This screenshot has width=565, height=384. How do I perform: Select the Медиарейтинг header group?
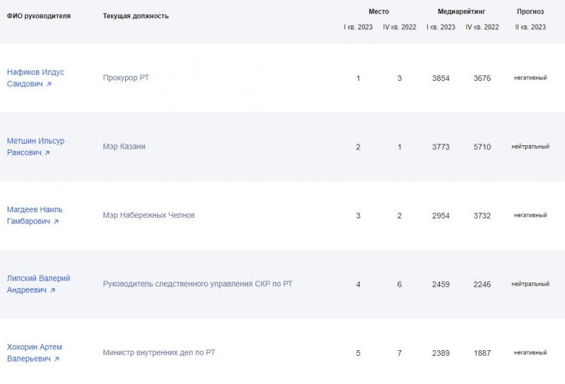(x=461, y=11)
